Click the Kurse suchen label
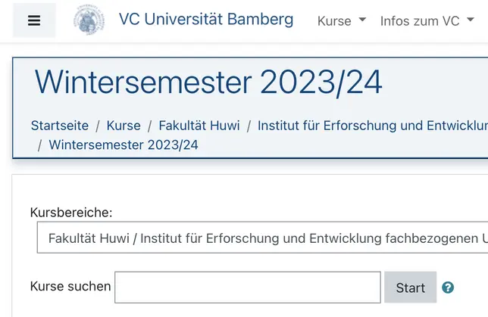Viewport: 488px width, 317px height. pyautogui.click(x=70, y=286)
